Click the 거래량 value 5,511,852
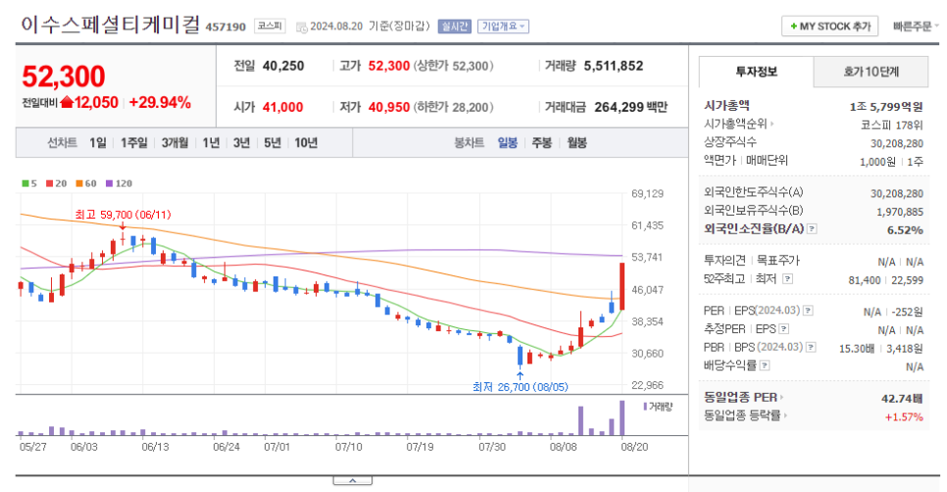This screenshot has height=492, width=947. pos(614,66)
